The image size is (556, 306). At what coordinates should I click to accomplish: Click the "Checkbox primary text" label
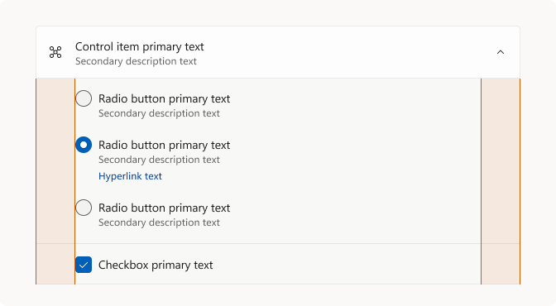tap(156, 265)
